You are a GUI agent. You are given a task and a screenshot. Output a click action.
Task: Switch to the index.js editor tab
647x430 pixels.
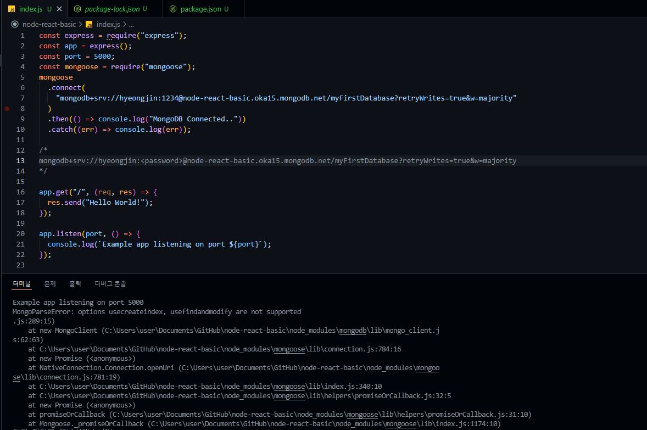pos(31,9)
